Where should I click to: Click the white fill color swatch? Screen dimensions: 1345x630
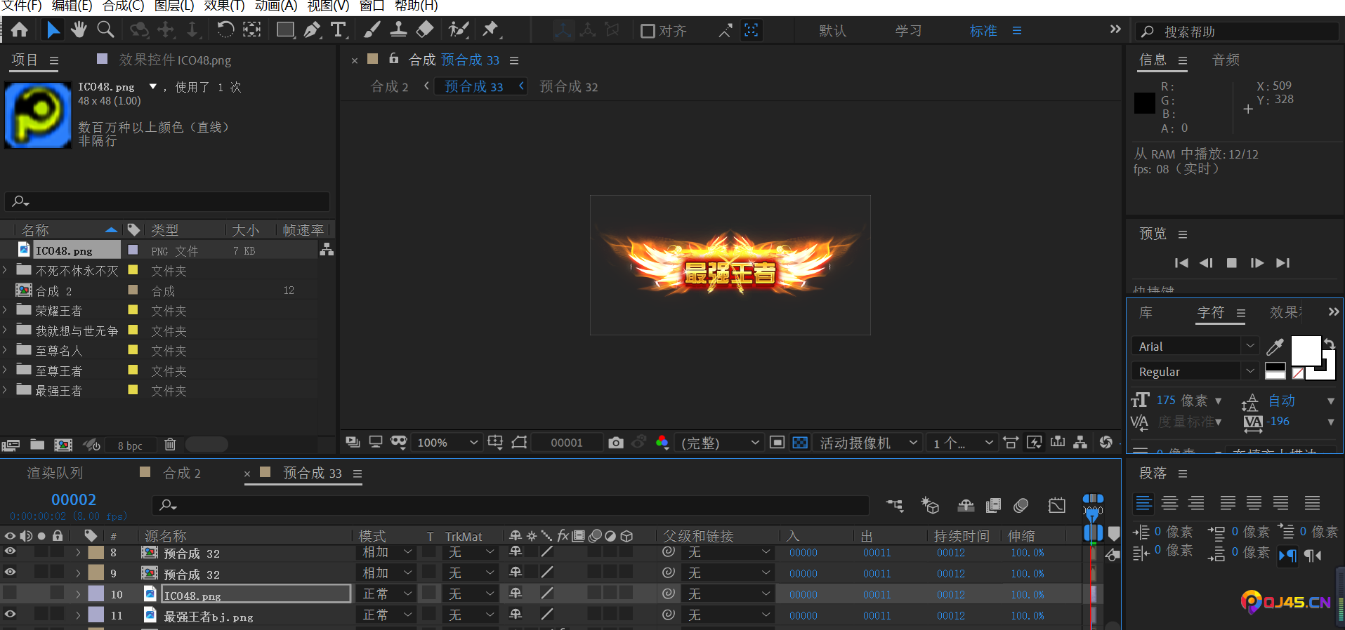point(1306,351)
